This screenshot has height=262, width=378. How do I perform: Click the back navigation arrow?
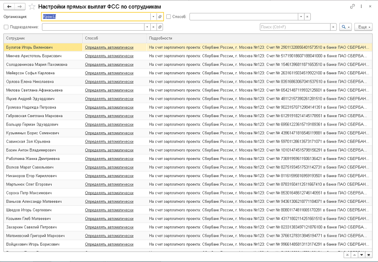[x=9, y=7]
